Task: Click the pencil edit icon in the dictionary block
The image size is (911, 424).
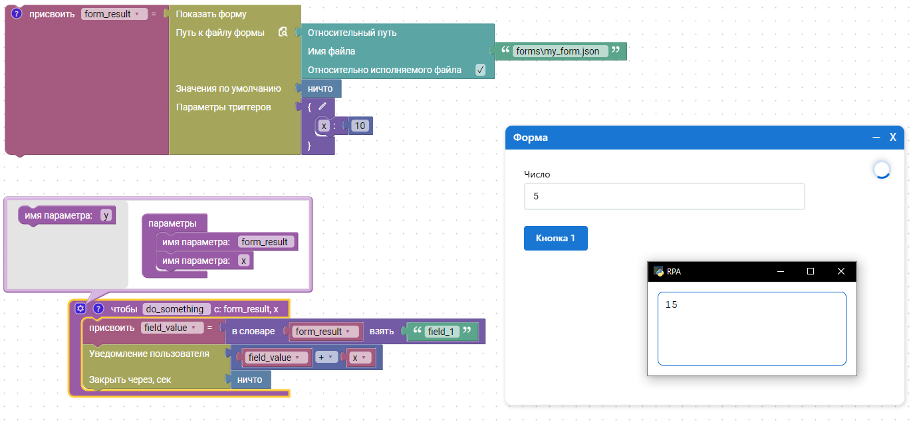Action: click(323, 106)
